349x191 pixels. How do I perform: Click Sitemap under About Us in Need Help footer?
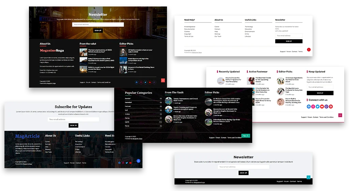coord(217,34)
